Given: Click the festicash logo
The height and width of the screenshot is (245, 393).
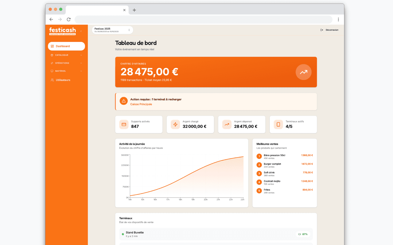Looking at the screenshot, I should (62, 31).
